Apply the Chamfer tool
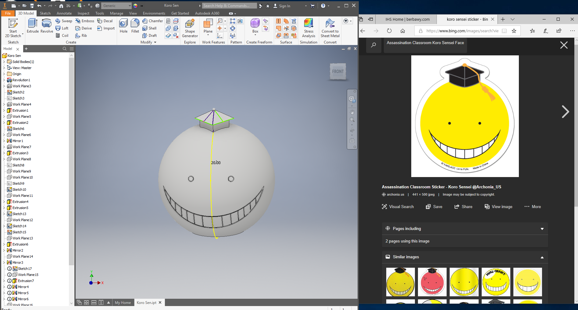This screenshot has height=310, width=578. [x=152, y=21]
